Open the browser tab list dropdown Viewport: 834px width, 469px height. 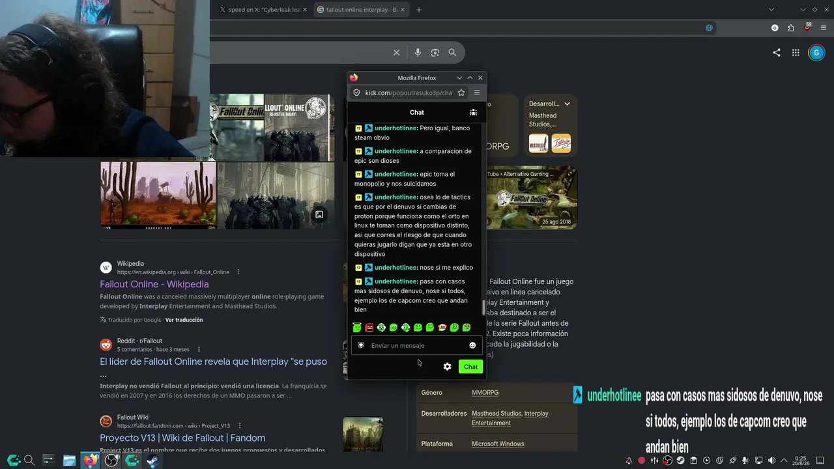771,10
